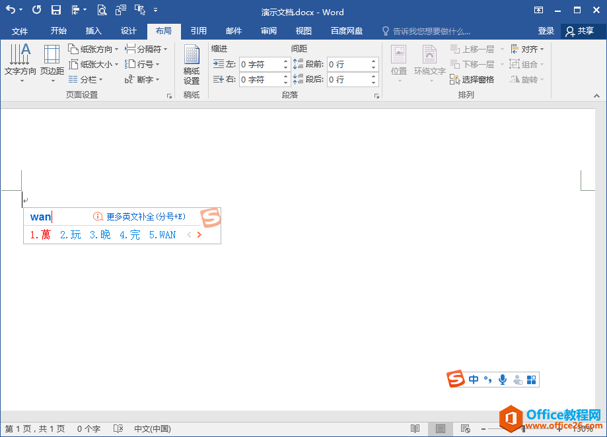Open the Baidu Netdisk (百度网盘) tab

pyautogui.click(x=347, y=31)
